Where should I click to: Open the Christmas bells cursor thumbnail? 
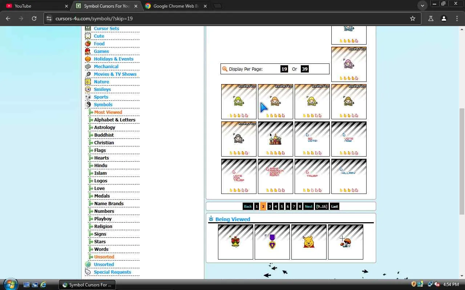point(235,242)
